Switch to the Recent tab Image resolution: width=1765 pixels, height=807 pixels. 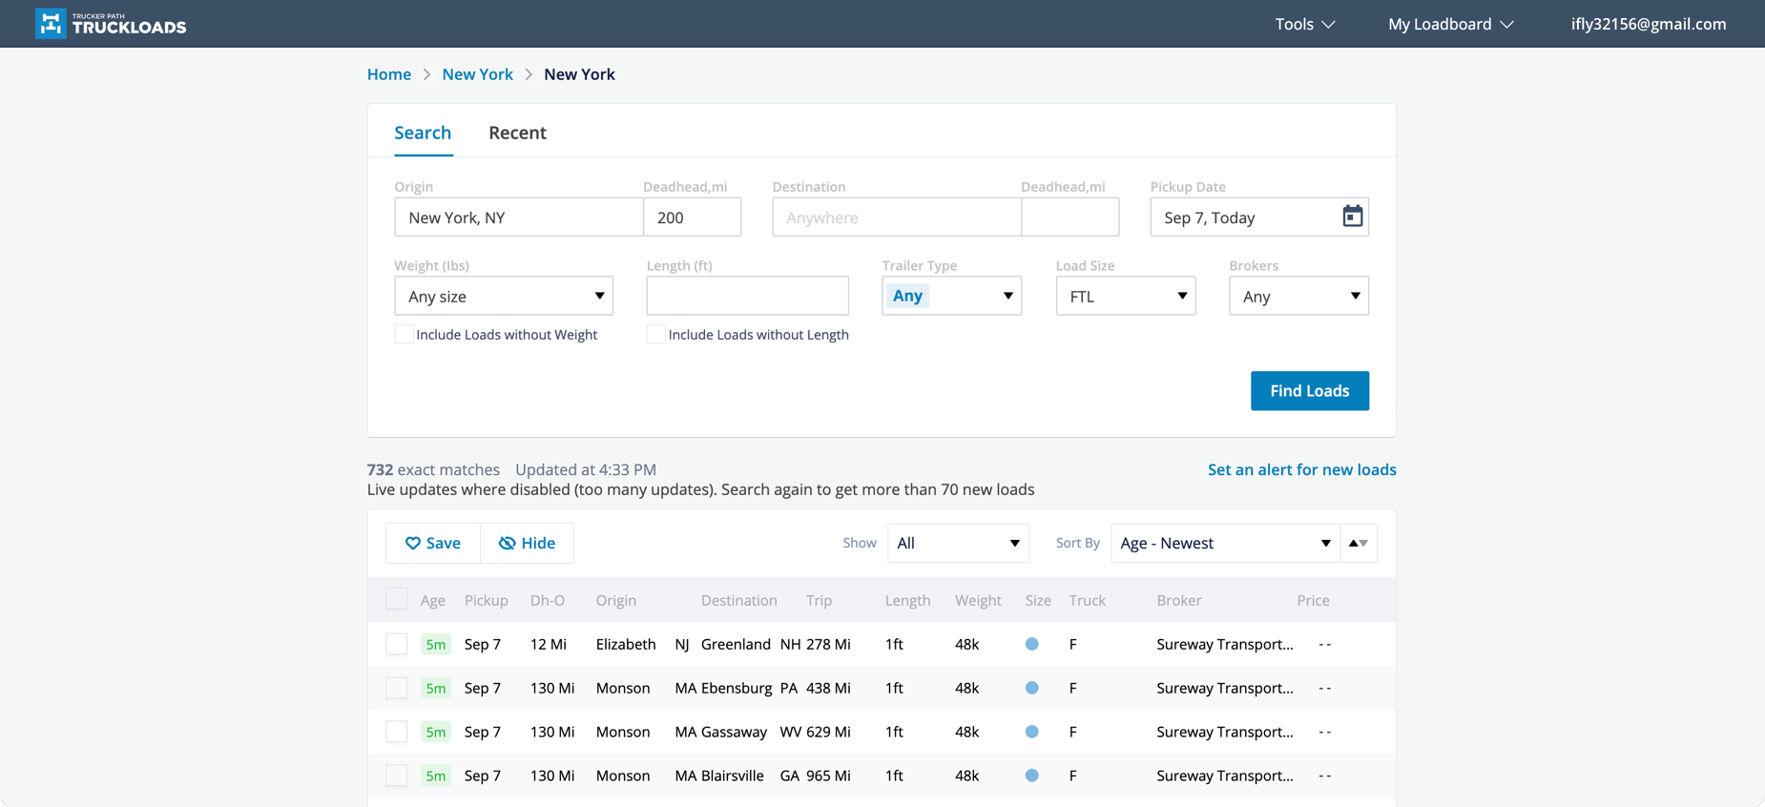[x=517, y=133]
